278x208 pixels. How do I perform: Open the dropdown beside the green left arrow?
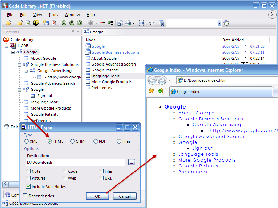coord(85,23)
